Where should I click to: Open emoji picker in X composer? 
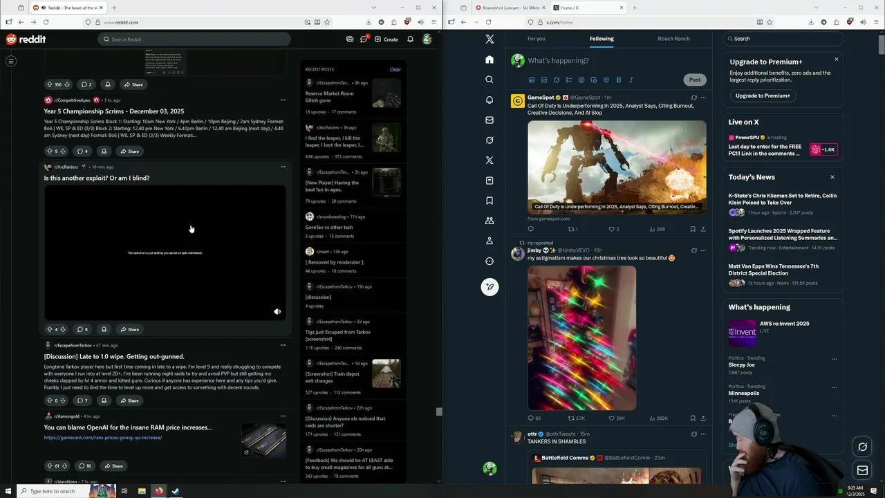tap(581, 80)
